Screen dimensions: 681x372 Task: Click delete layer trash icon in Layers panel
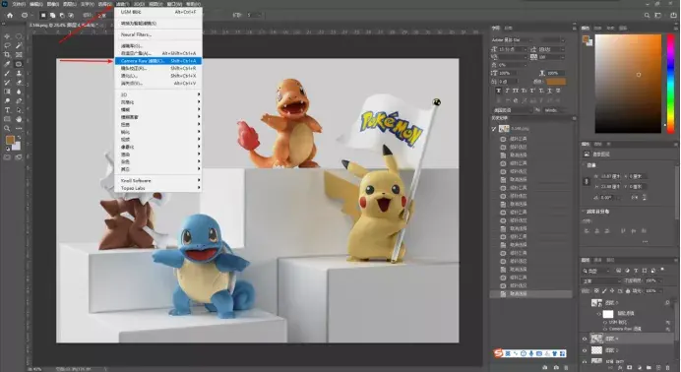(668, 368)
